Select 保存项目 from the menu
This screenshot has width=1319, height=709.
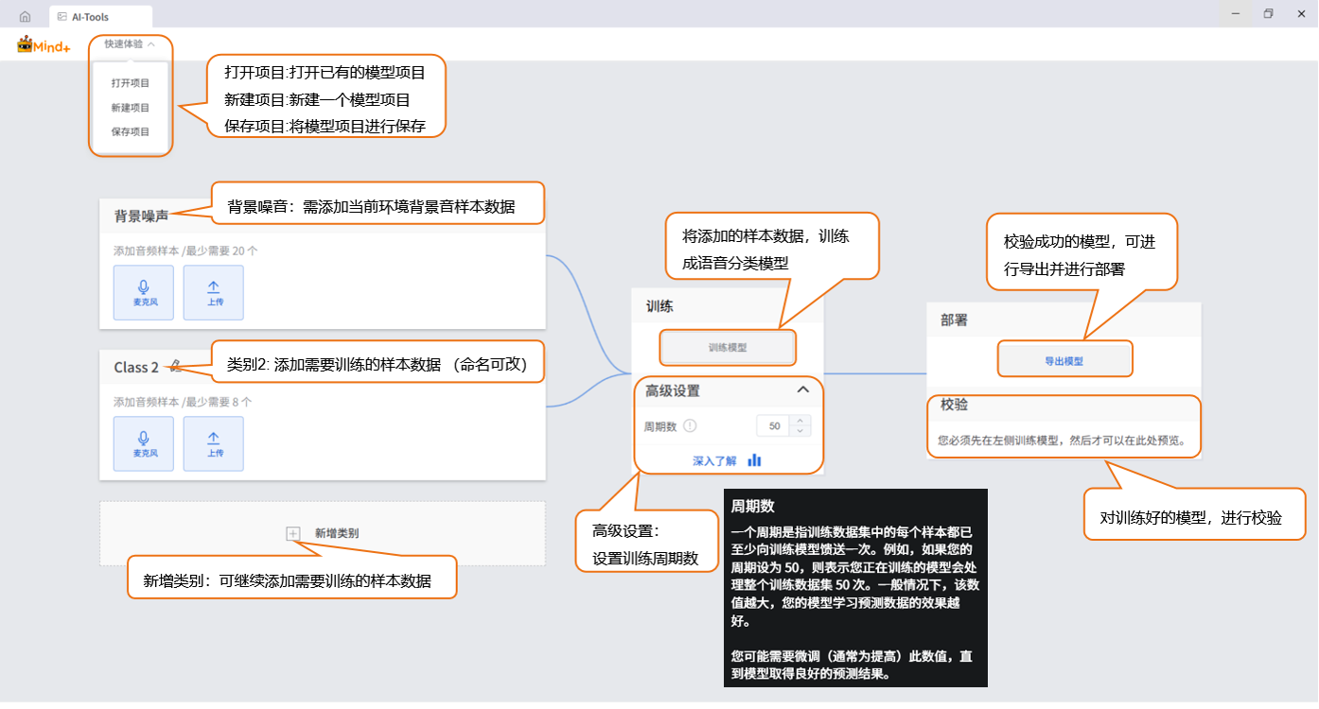(x=131, y=132)
